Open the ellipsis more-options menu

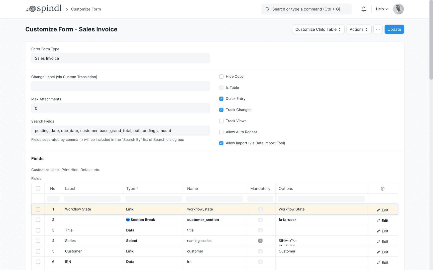coord(378,29)
